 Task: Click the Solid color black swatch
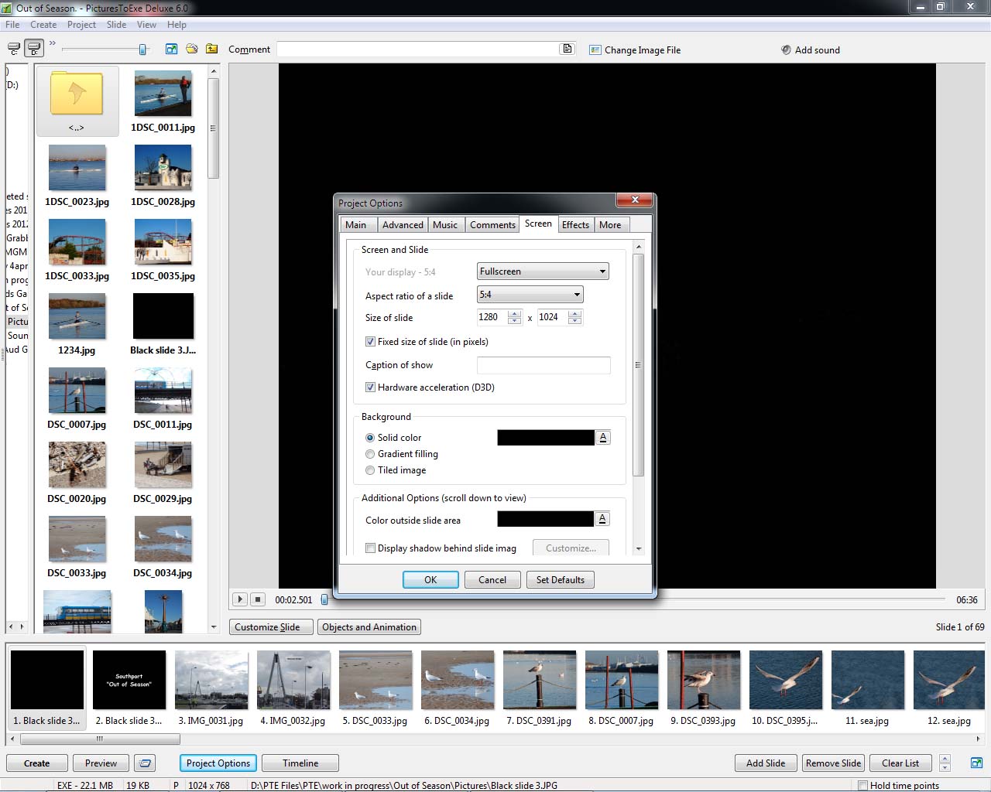coord(545,438)
